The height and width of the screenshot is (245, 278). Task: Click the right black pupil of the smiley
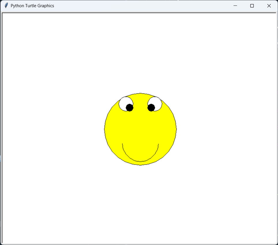click(x=151, y=108)
